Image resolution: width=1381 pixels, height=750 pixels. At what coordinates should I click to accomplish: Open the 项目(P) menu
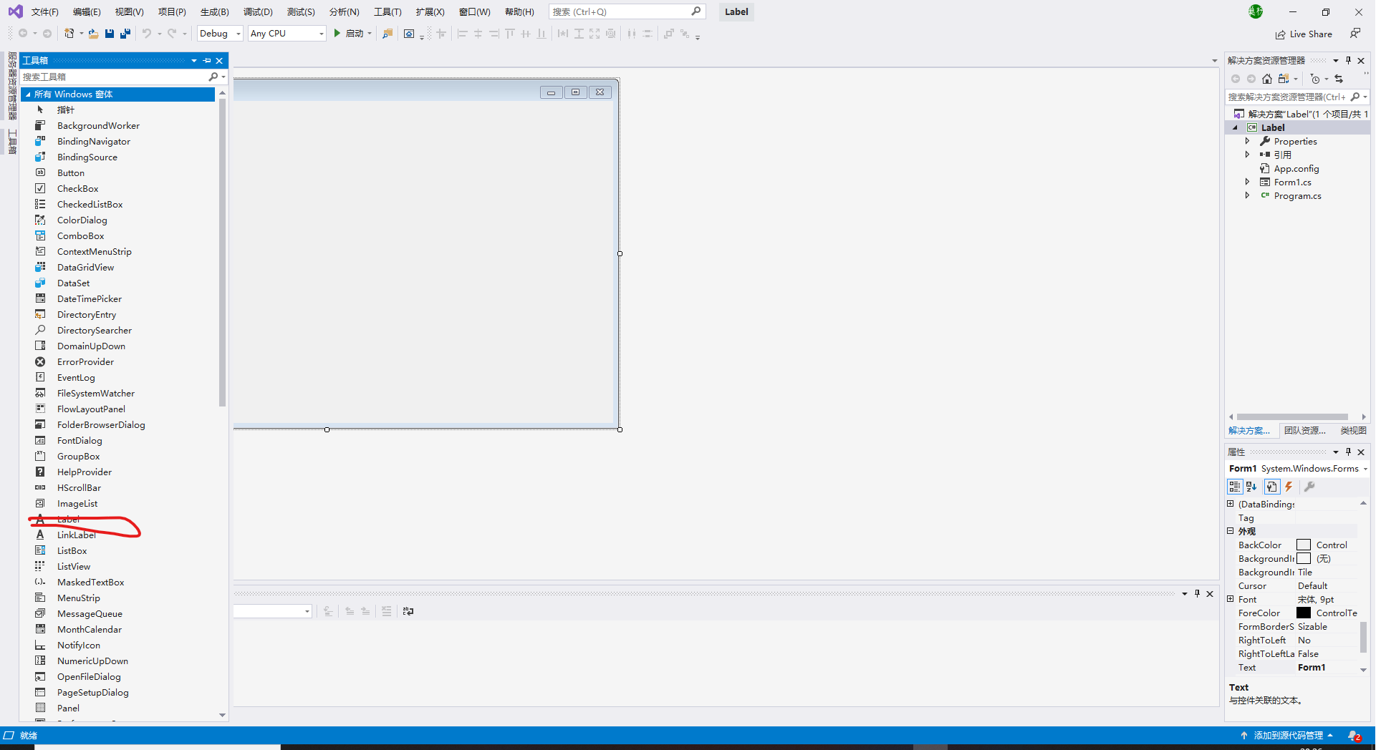170,11
